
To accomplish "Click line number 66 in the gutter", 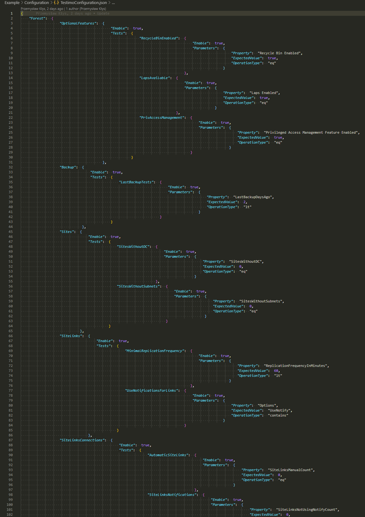I will click(x=11, y=336).
